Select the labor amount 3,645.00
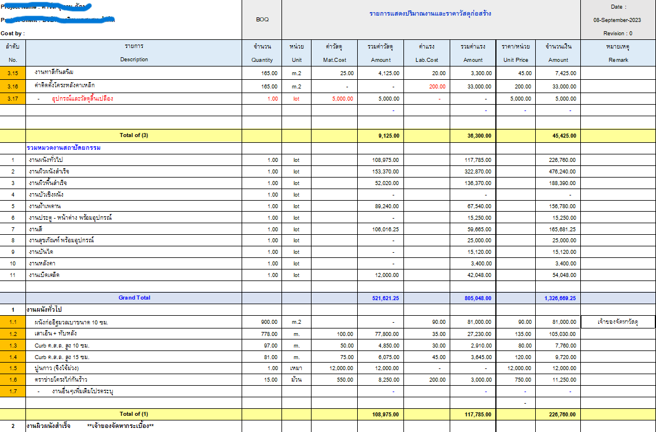Image resolution: width=656 pixels, height=432 pixels. [481, 357]
